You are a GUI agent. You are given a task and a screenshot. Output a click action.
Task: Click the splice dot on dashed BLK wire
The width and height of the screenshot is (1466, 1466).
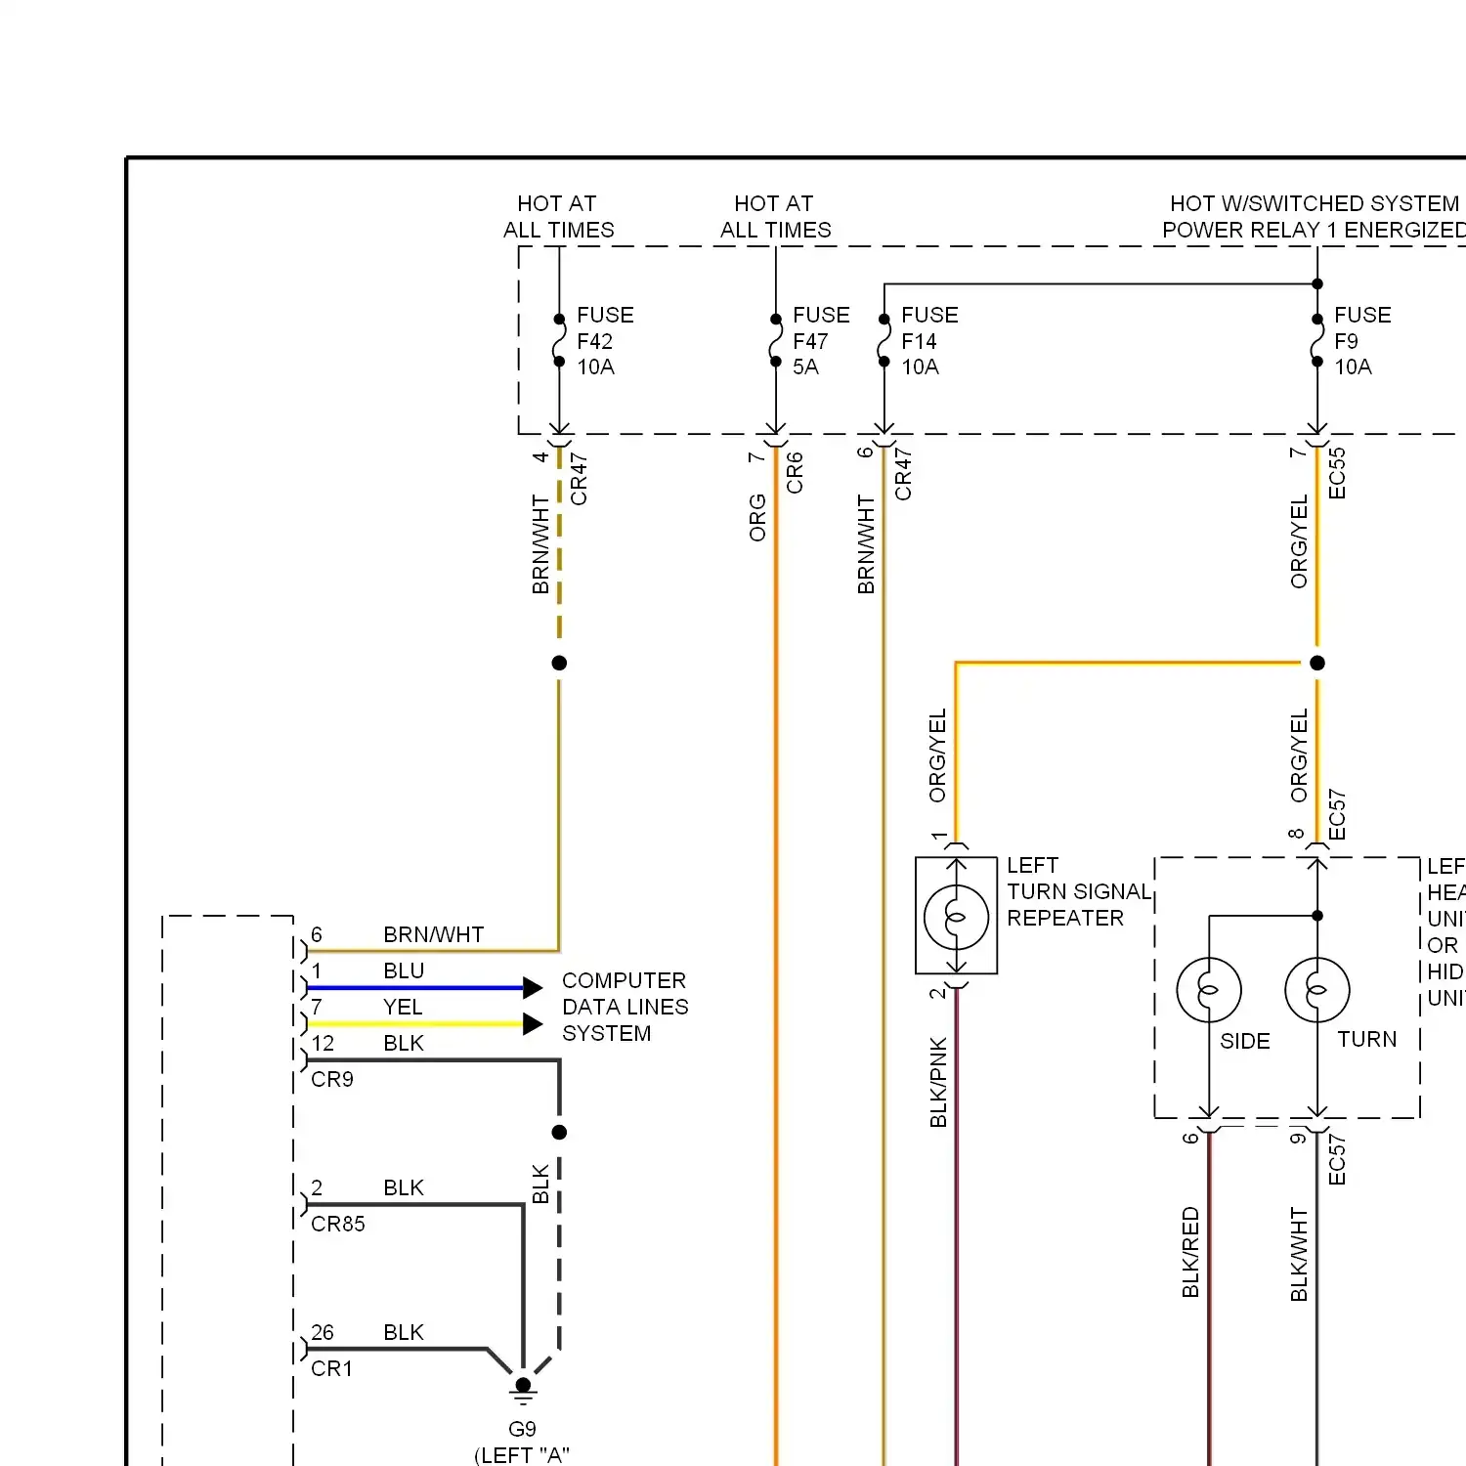tap(559, 1132)
